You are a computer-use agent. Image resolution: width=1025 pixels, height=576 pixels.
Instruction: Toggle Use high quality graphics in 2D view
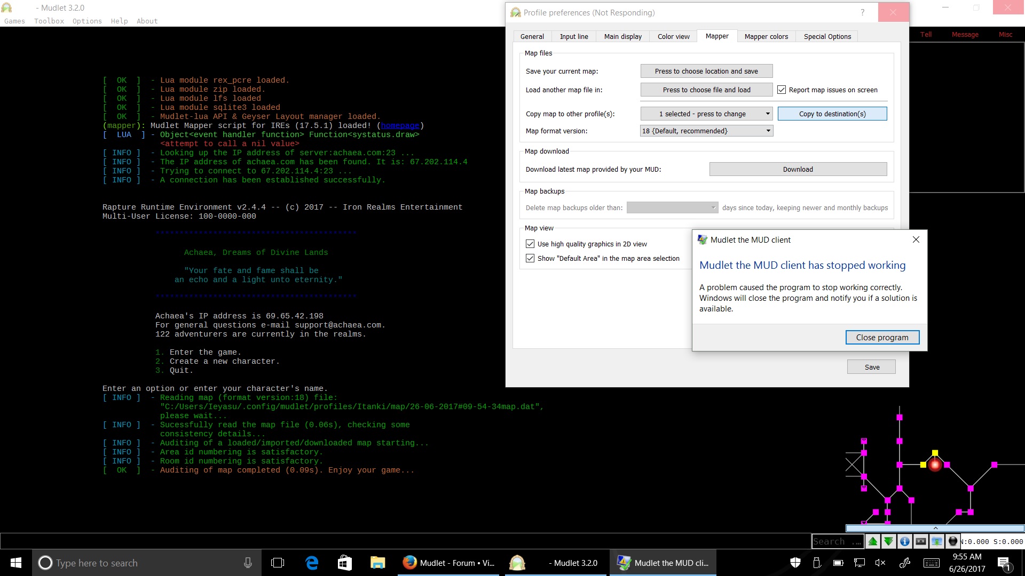pos(530,244)
